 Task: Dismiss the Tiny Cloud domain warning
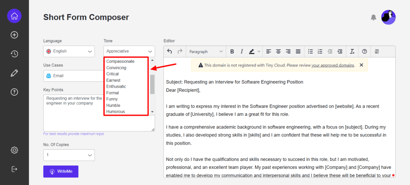click(x=362, y=65)
